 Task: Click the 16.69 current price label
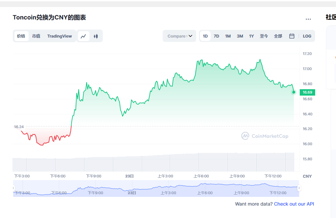click(307, 92)
